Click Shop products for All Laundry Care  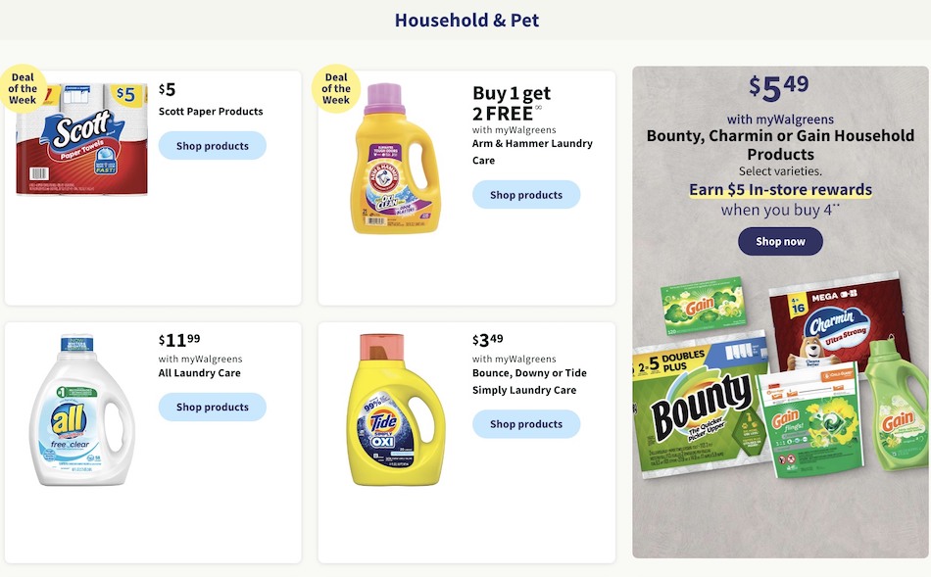click(212, 406)
